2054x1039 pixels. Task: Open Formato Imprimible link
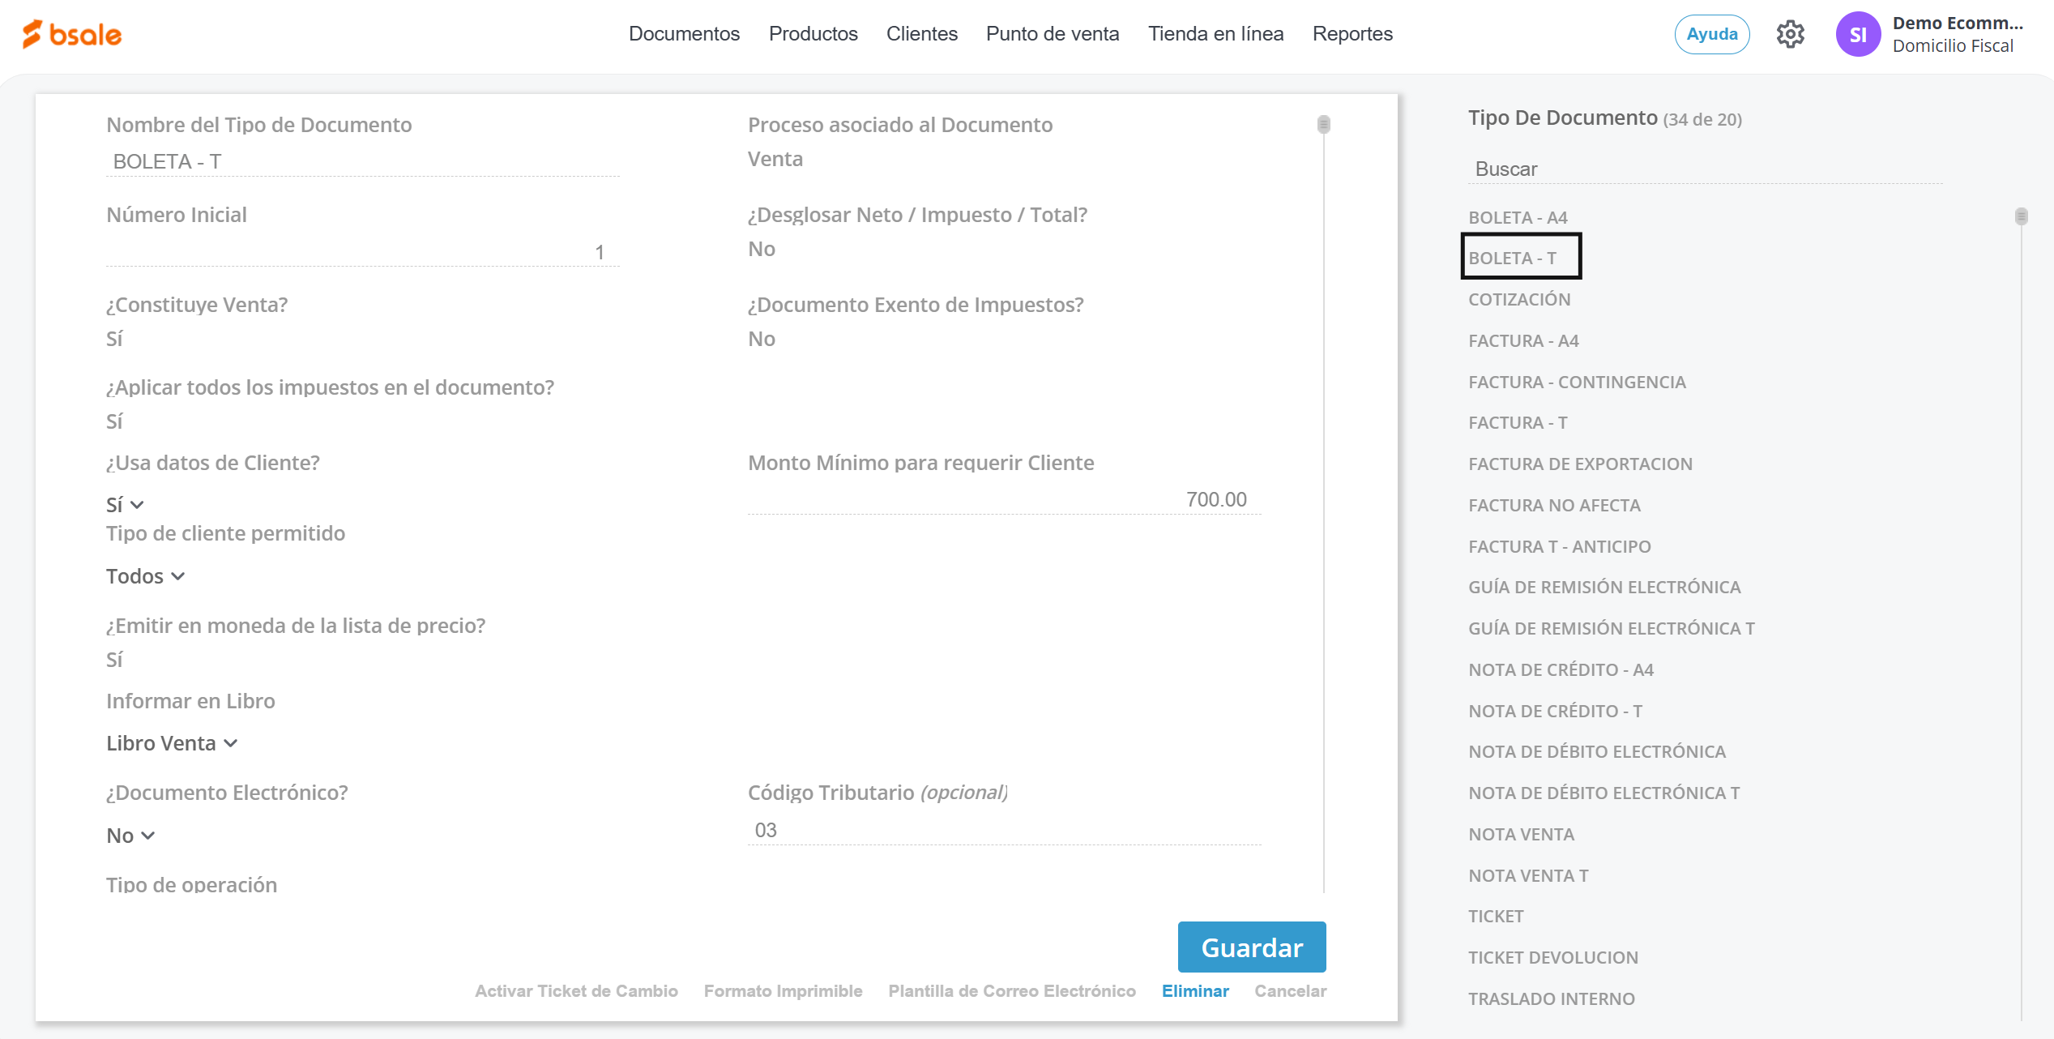(x=783, y=990)
